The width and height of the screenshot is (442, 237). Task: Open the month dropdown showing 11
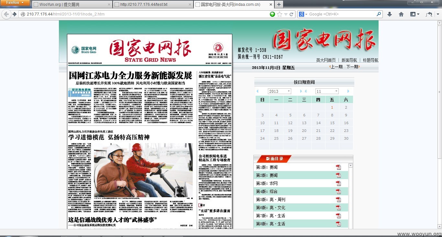(x=327, y=91)
